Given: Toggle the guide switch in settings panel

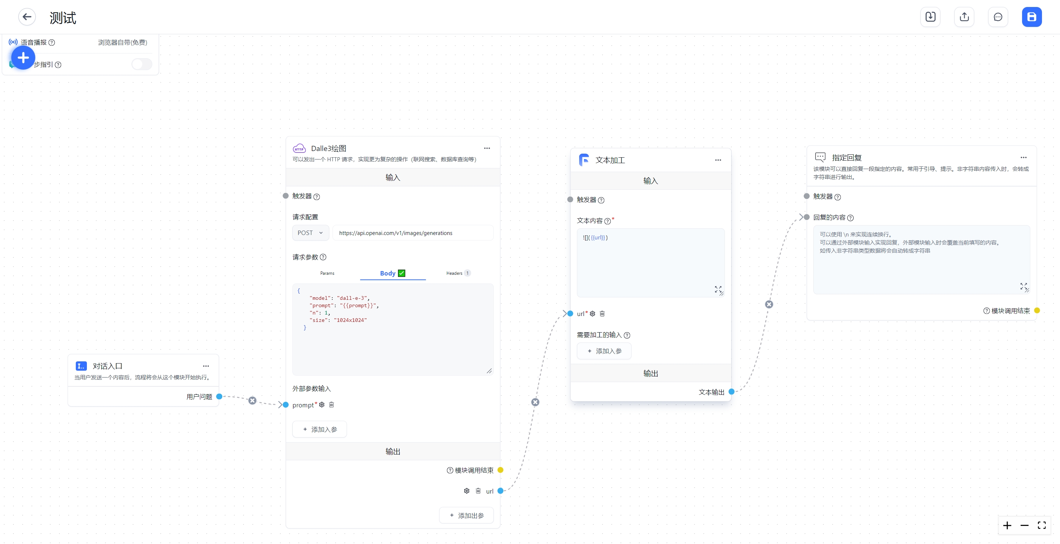Looking at the screenshot, I should (x=141, y=64).
